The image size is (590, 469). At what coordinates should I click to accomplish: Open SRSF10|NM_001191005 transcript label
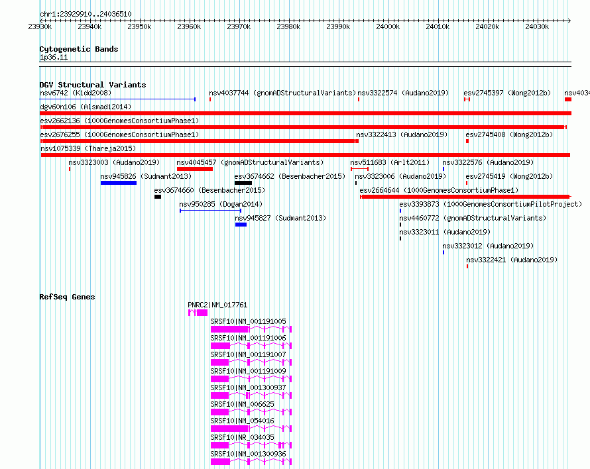pos(248,321)
